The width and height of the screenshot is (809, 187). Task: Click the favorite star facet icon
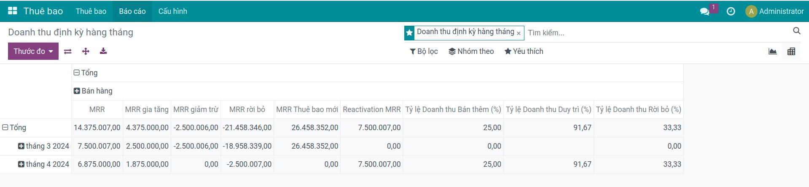(x=409, y=33)
